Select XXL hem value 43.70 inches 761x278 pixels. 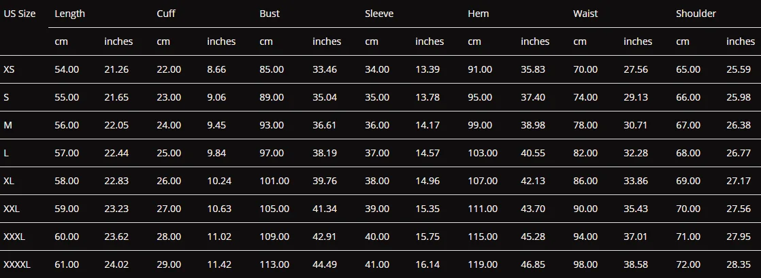point(533,209)
